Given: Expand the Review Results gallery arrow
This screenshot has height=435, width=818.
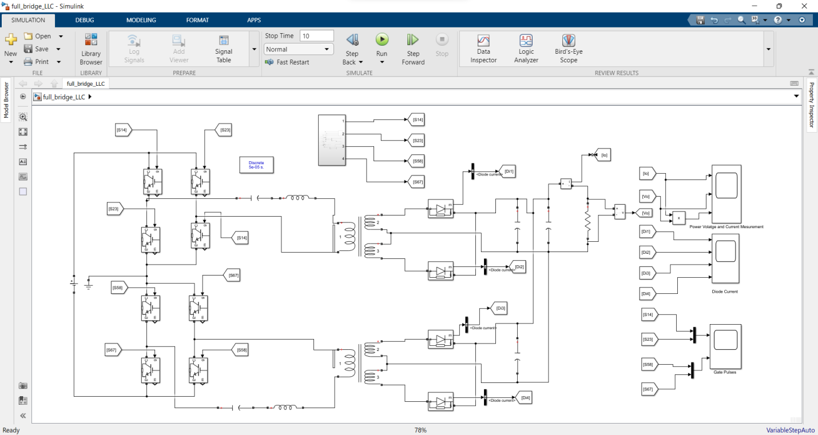Looking at the screenshot, I should tap(768, 49).
